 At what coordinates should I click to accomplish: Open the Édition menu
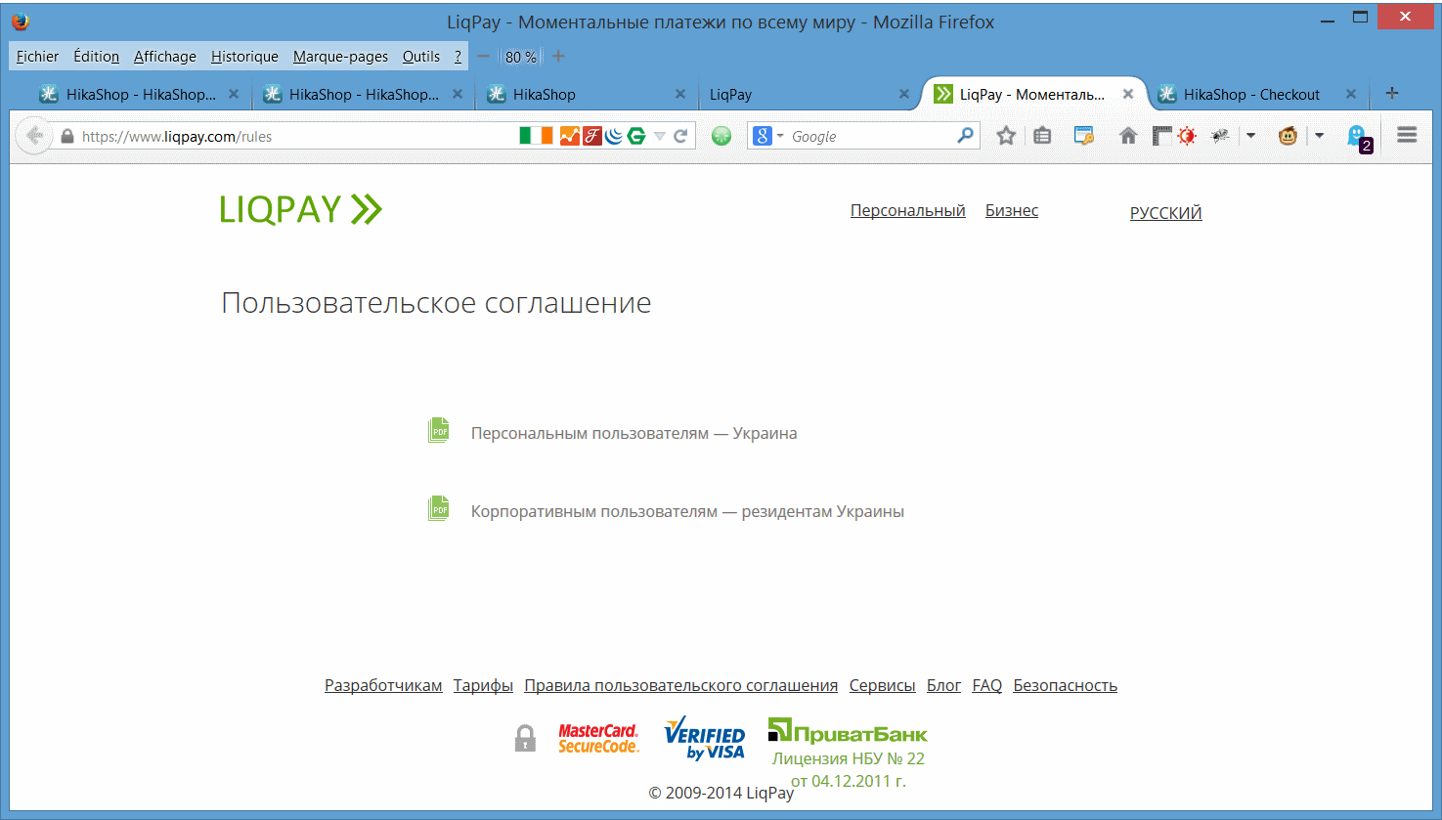click(97, 57)
